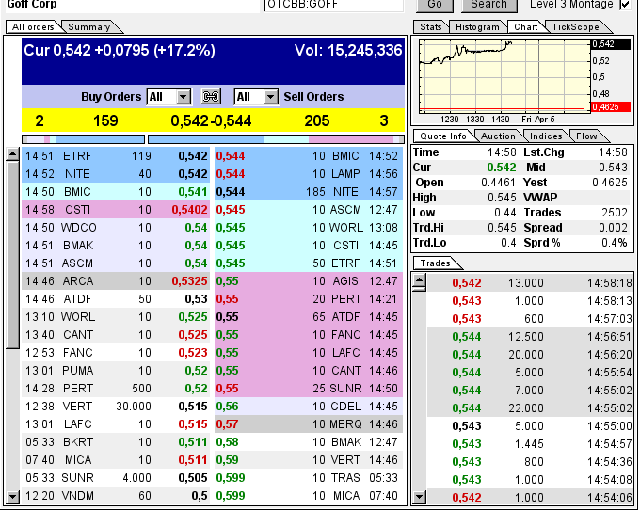Select the Quote Info tab
The width and height of the screenshot is (640, 511).
point(443,136)
